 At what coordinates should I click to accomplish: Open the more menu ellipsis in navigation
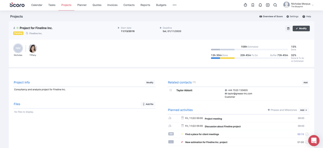coord(174,5)
